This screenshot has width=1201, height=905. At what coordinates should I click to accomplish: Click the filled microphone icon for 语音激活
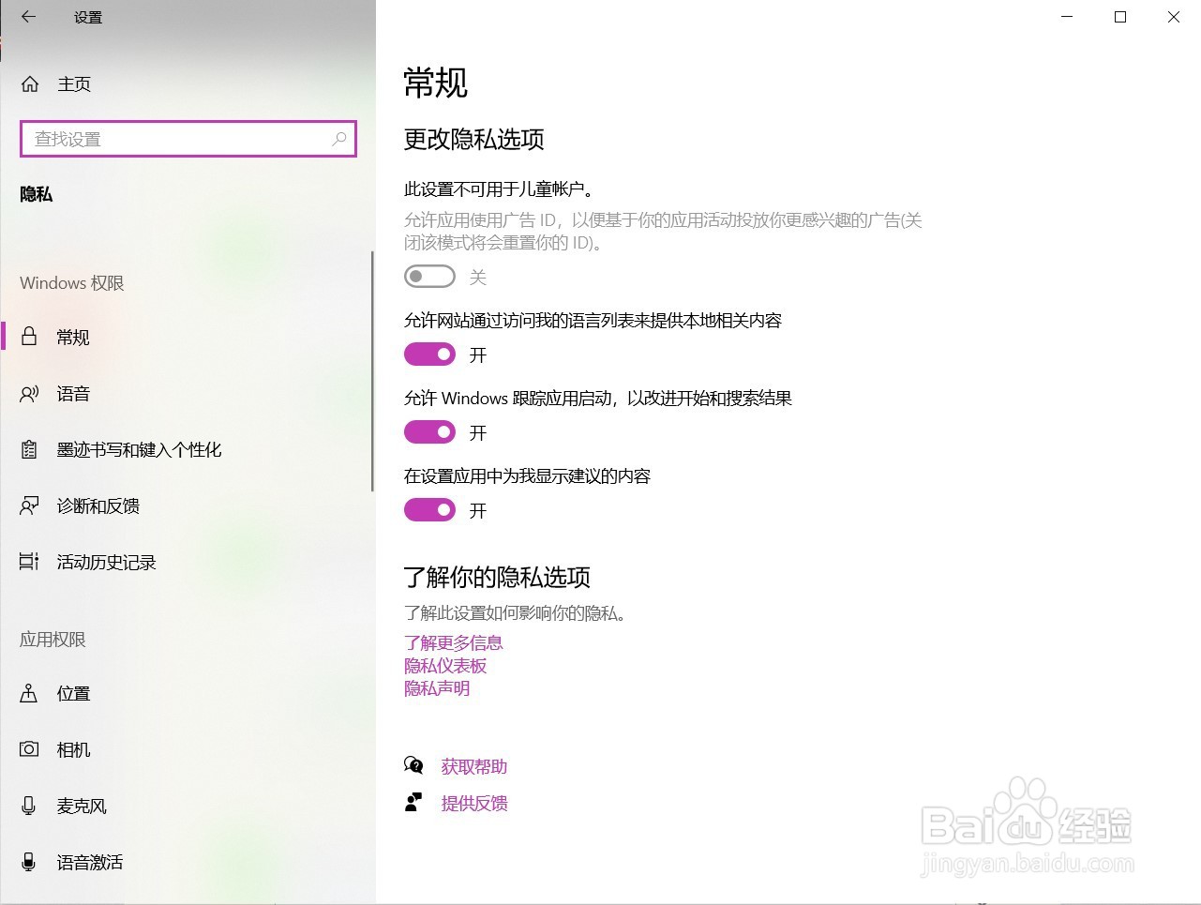(29, 862)
